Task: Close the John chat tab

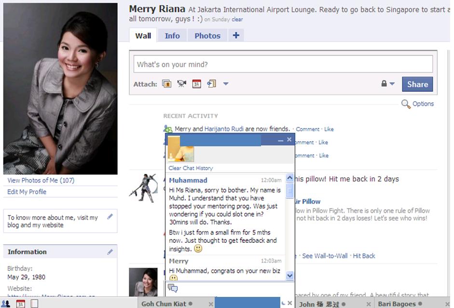Action: click(x=369, y=304)
